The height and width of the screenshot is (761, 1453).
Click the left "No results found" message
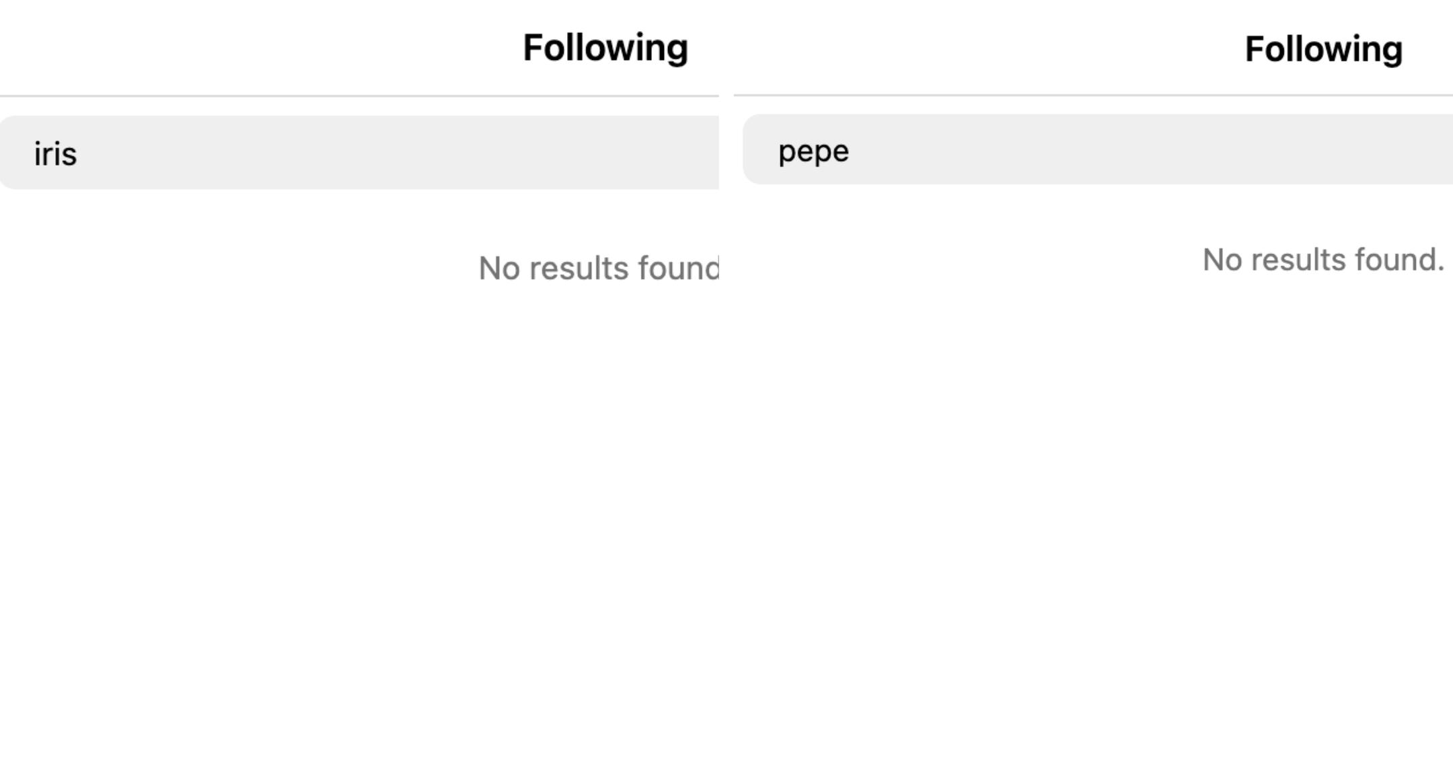599,268
